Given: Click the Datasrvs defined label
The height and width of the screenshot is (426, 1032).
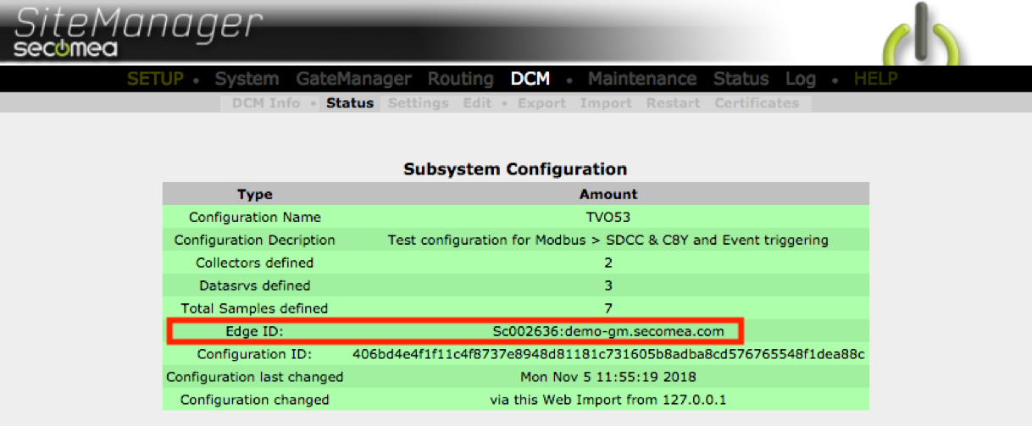Looking at the screenshot, I should point(255,285).
